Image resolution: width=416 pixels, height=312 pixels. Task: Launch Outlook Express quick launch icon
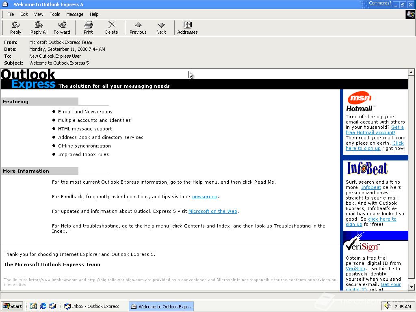52,306
